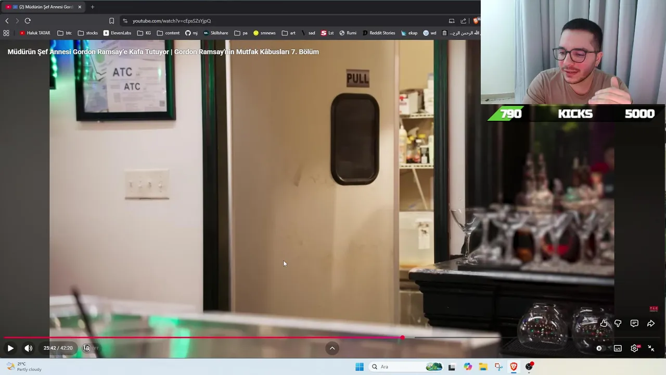Open Task View on the taskbar
666x375 pixels.
[x=452, y=367]
